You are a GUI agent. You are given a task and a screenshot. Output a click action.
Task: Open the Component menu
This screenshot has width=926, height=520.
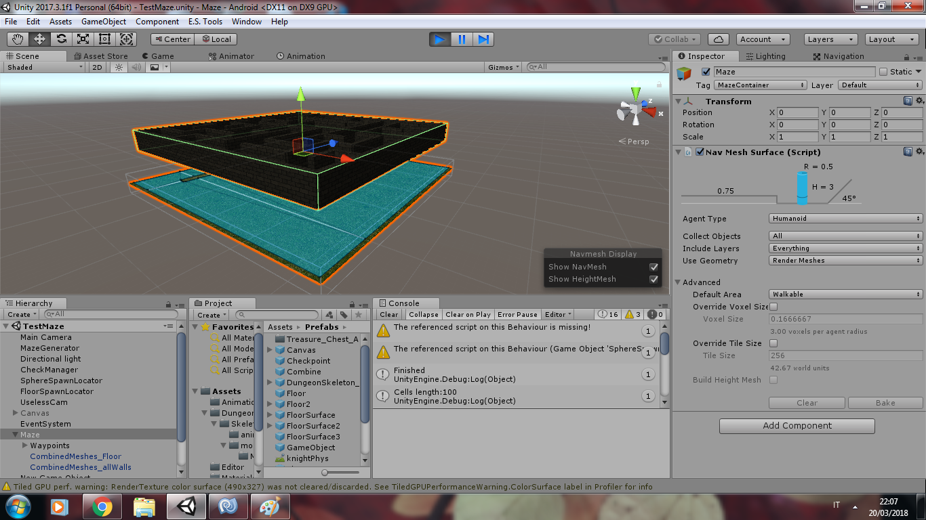pyautogui.click(x=157, y=22)
